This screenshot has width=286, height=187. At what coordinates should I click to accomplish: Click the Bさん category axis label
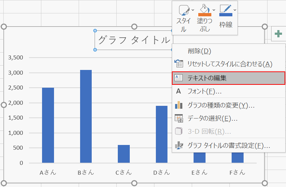(86, 173)
